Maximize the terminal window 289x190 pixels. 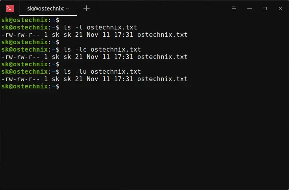click(x=265, y=8)
